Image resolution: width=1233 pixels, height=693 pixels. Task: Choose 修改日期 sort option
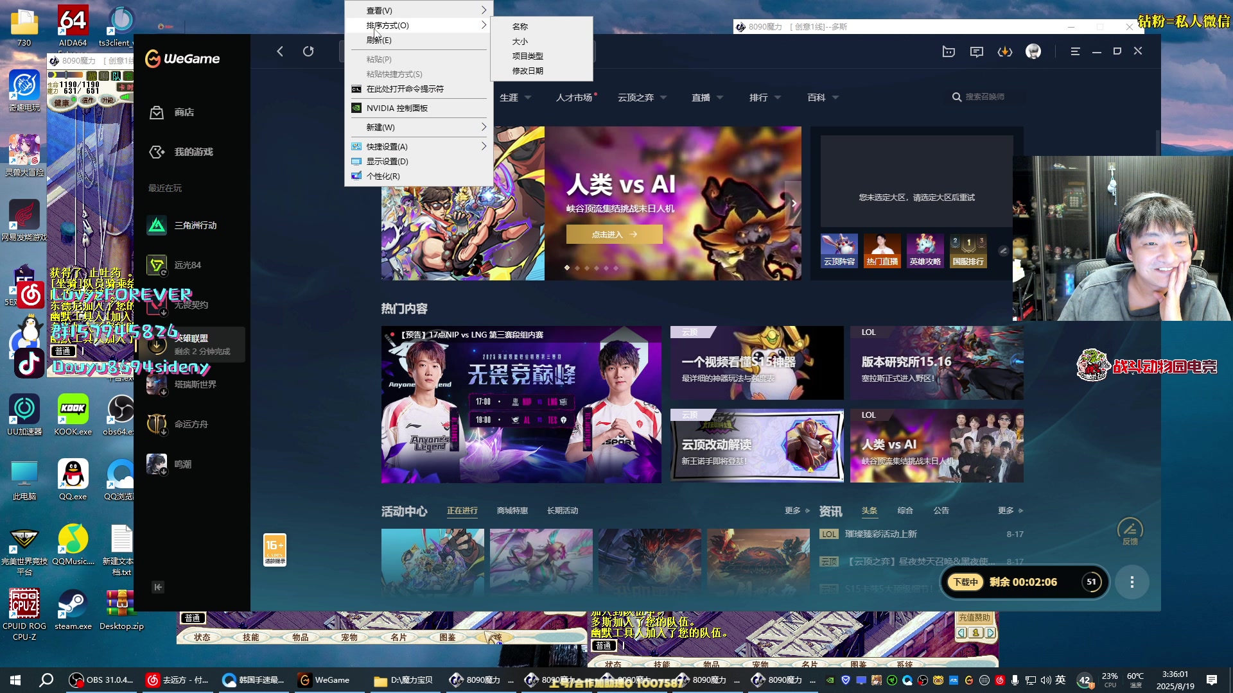tap(541, 71)
